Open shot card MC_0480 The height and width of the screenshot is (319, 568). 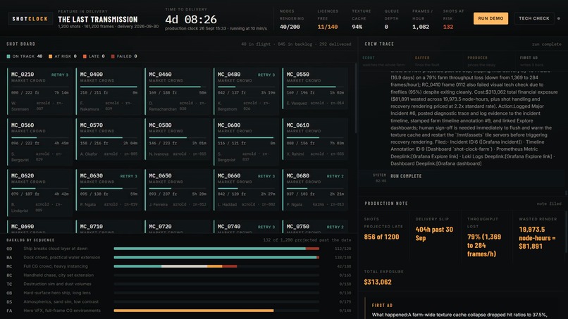pos(247,91)
